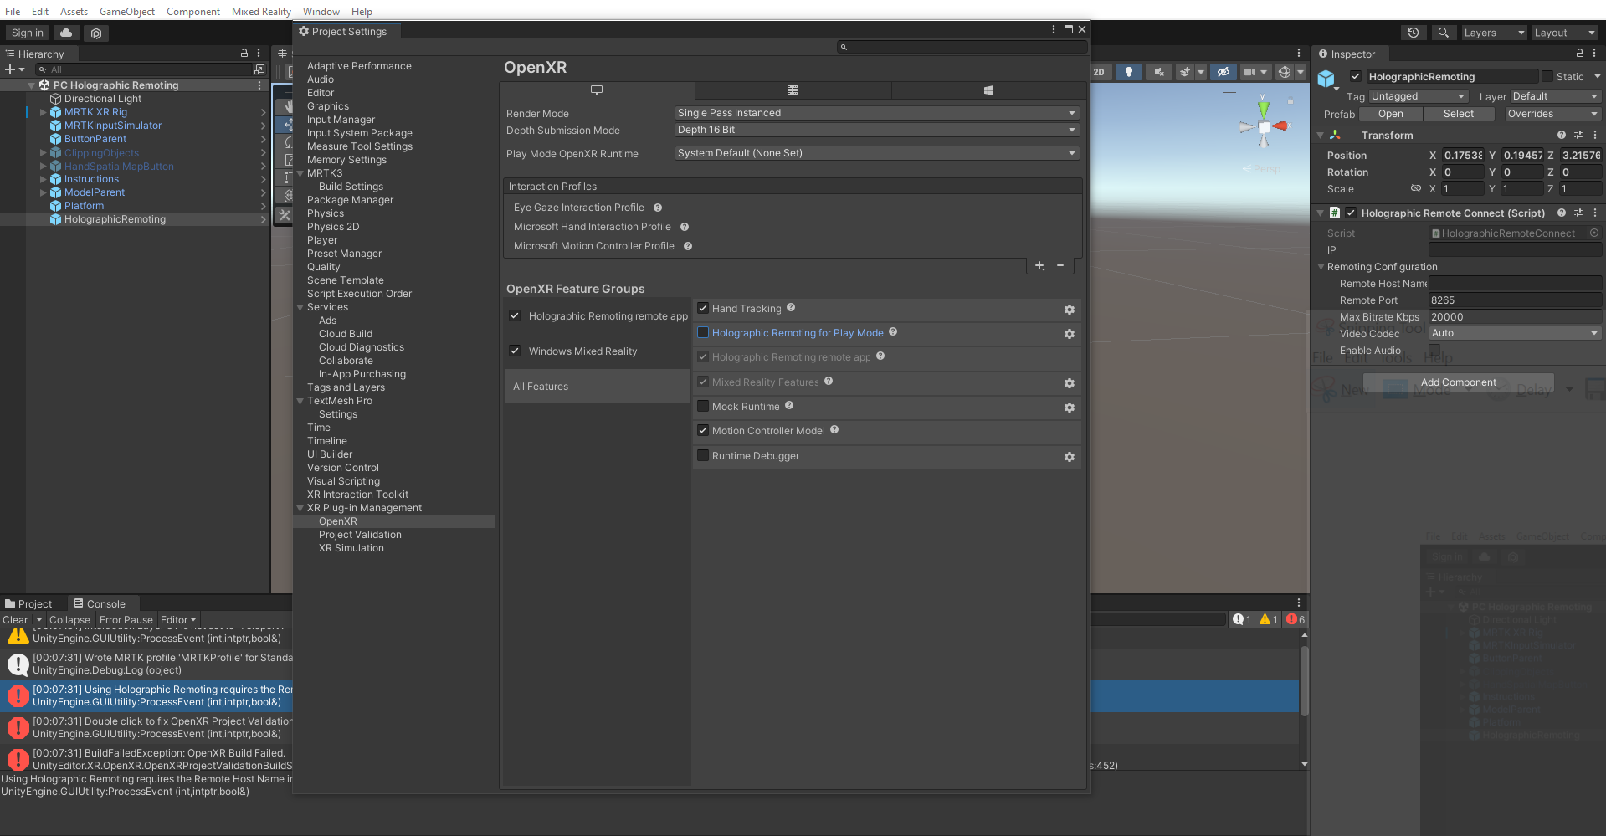
Task: Select All Features group
Action: [597, 387]
